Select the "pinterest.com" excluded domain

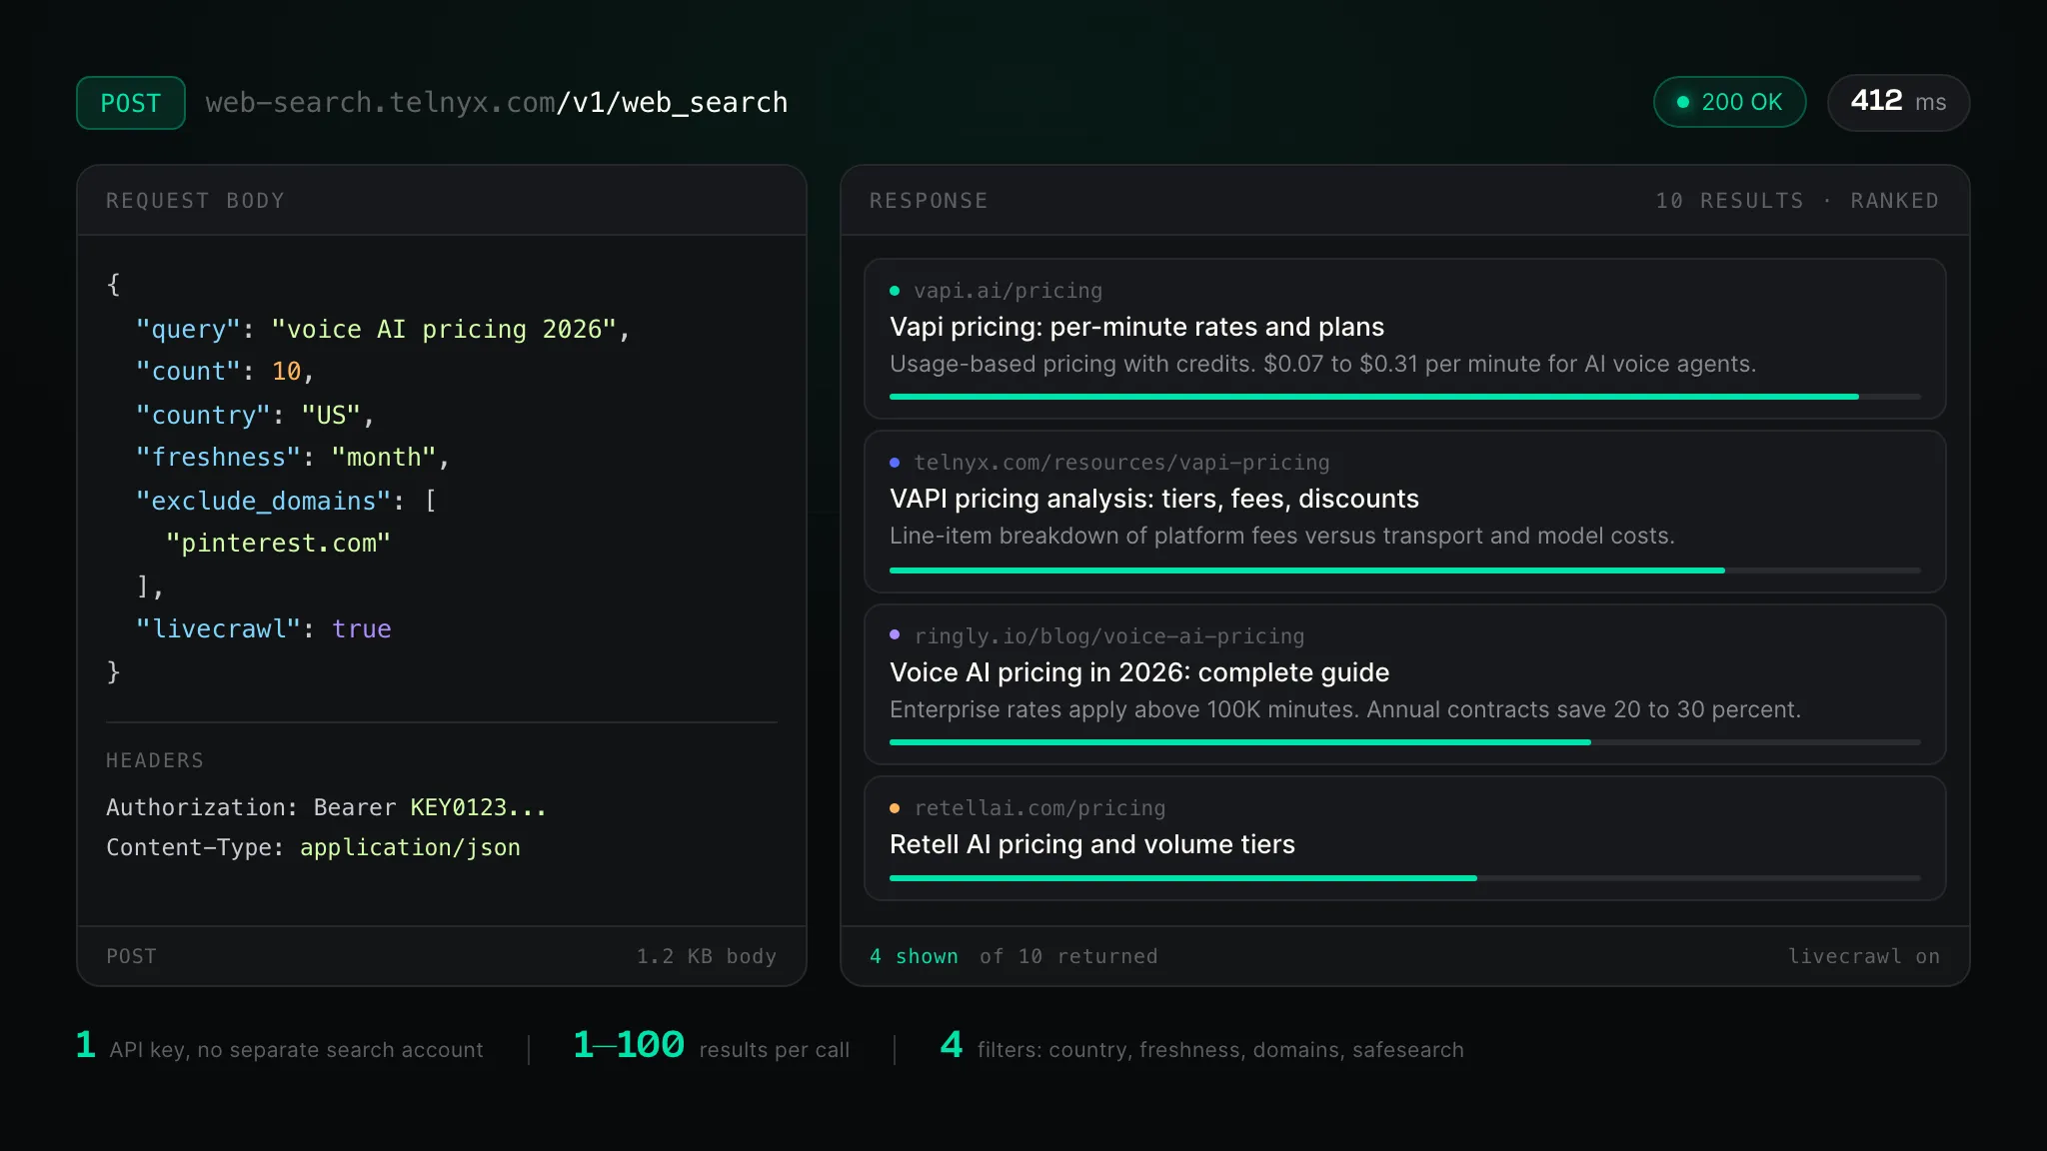click(x=278, y=544)
